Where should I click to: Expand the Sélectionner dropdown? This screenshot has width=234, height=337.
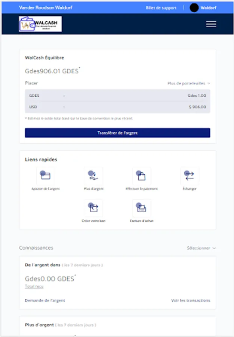(201, 248)
